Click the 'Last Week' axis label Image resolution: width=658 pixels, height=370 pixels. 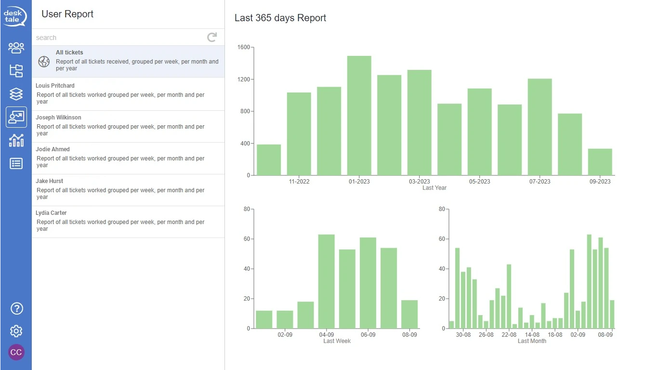point(337,341)
